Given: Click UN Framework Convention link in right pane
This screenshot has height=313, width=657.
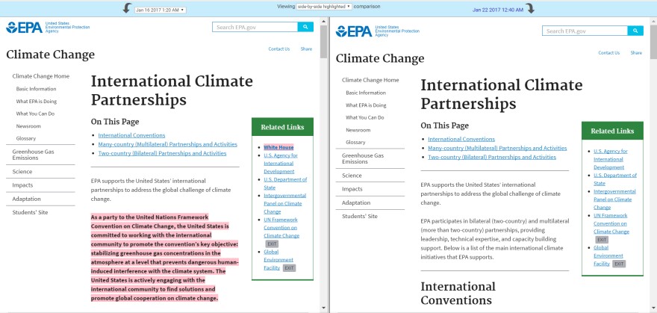Looking at the screenshot, I should click(x=611, y=223).
